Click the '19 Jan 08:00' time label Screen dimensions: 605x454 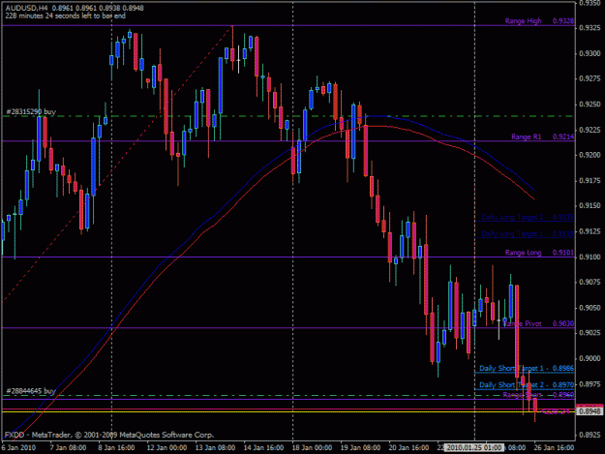click(x=360, y=448)
